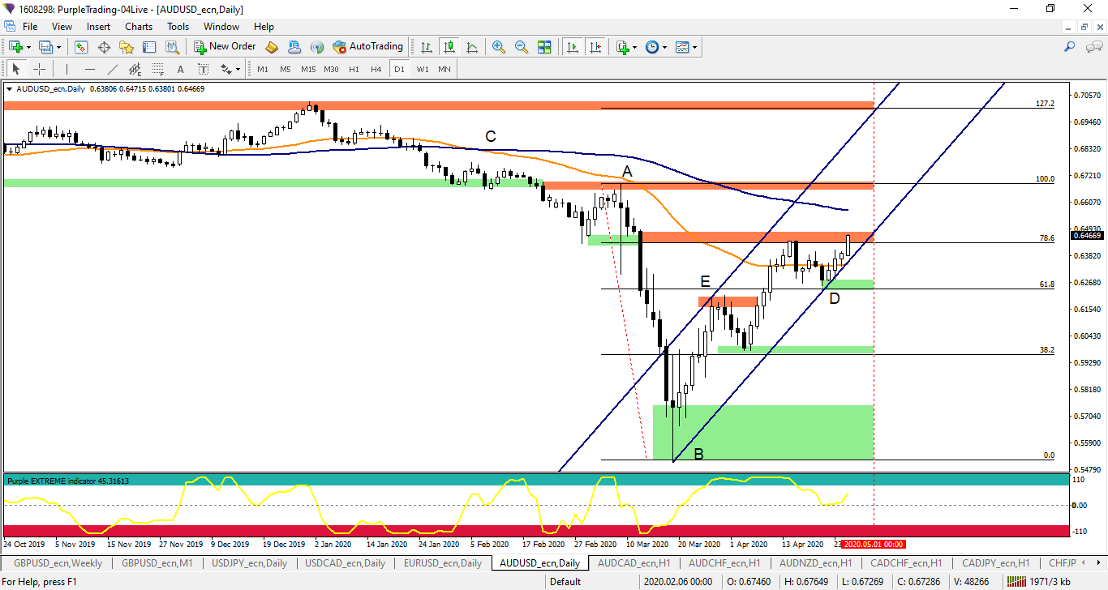Toggle the AutoTrading button
The image size is (1108, 590).
coord(368,47)
